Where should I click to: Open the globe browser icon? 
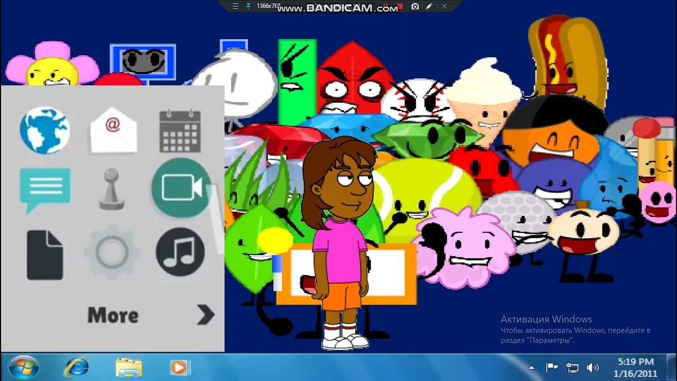(x=44, y=130)
